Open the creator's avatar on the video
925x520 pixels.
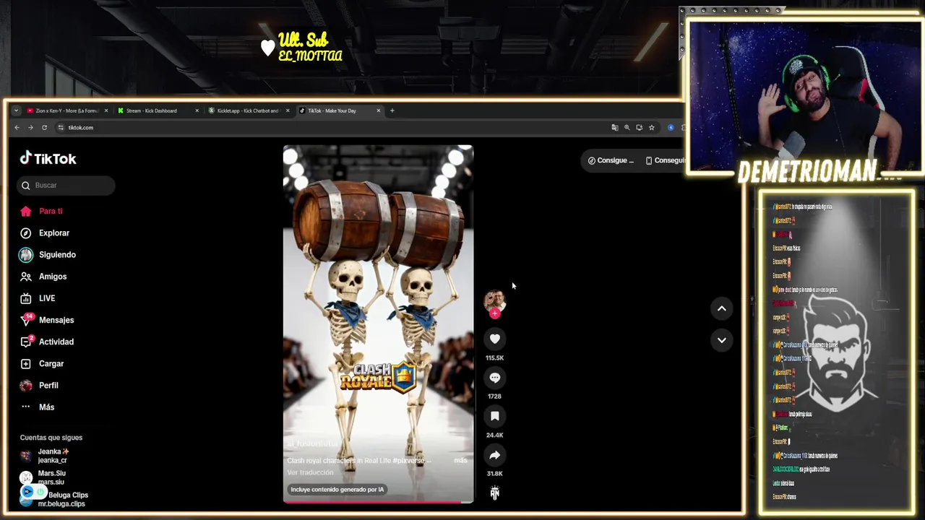[x=494, y=300]
